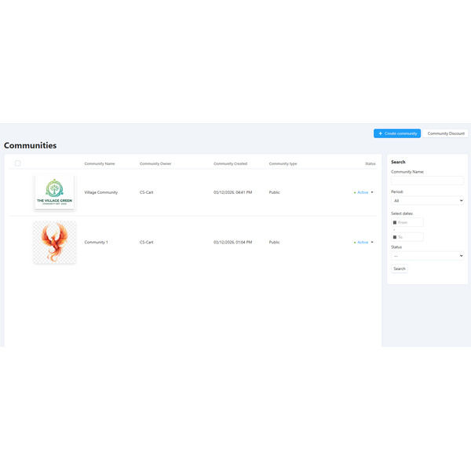Image resolution: width=471 pixels, height=471 pixels.
Task: Open the Community 1 name link
Action: point(96,243)
